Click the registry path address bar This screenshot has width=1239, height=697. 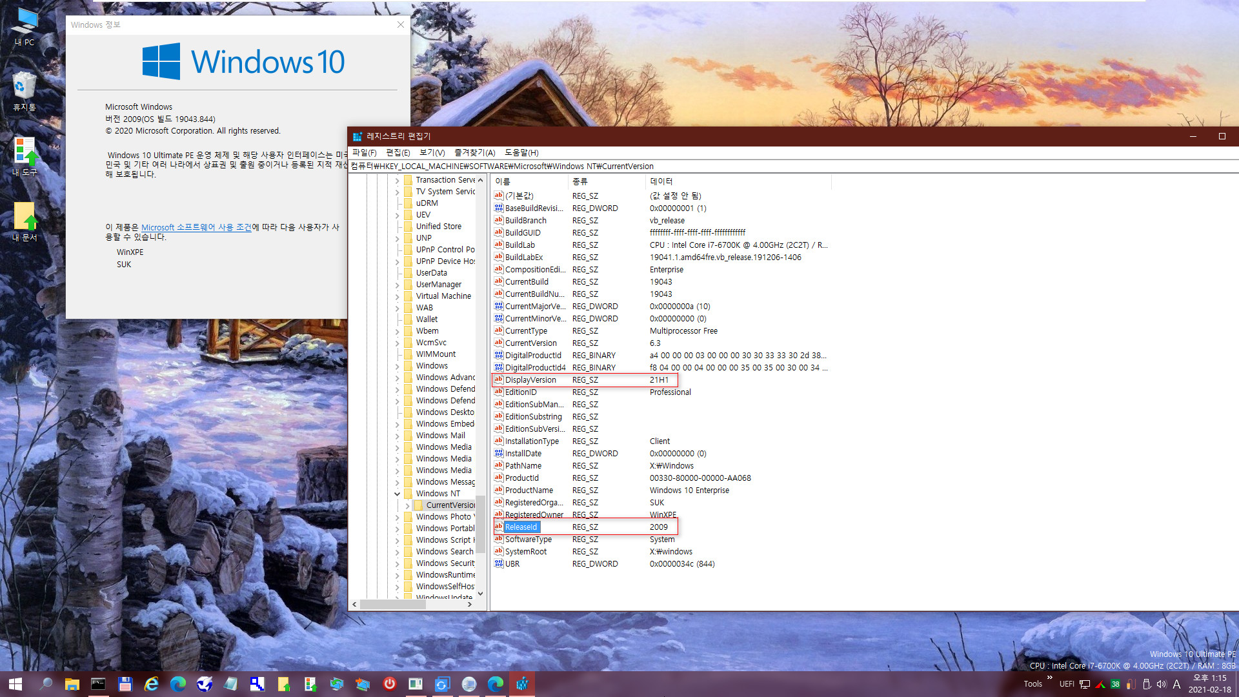pos(793,167)
